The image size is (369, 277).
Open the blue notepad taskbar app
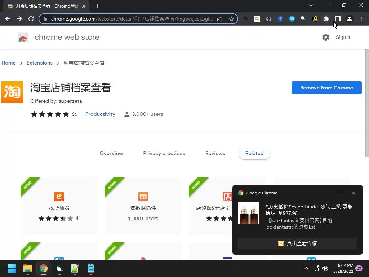[x=91, y=268]
